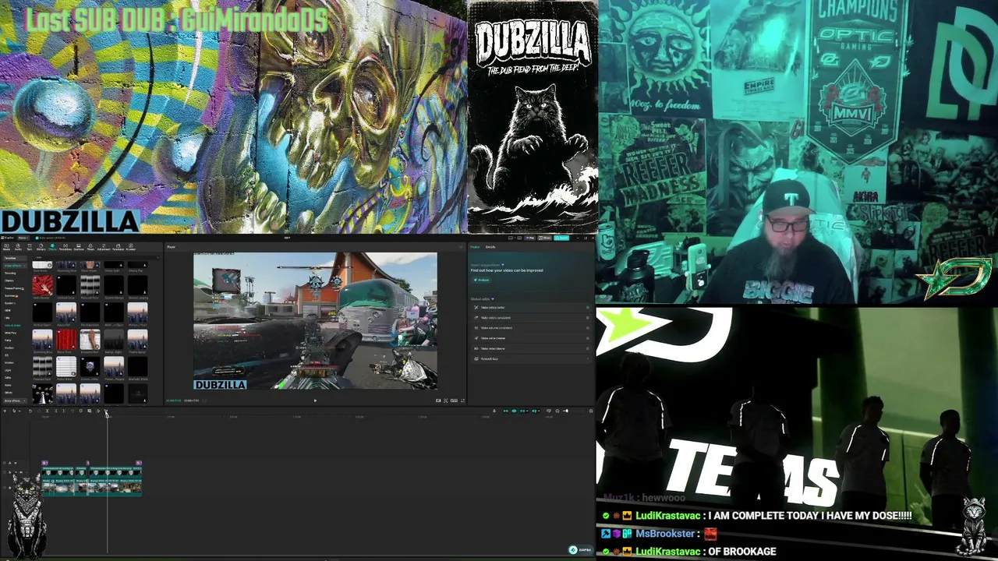The width and height of the screenshot is (998, 561).
Task: Switch to the Text tab
Action: [29, 248]
